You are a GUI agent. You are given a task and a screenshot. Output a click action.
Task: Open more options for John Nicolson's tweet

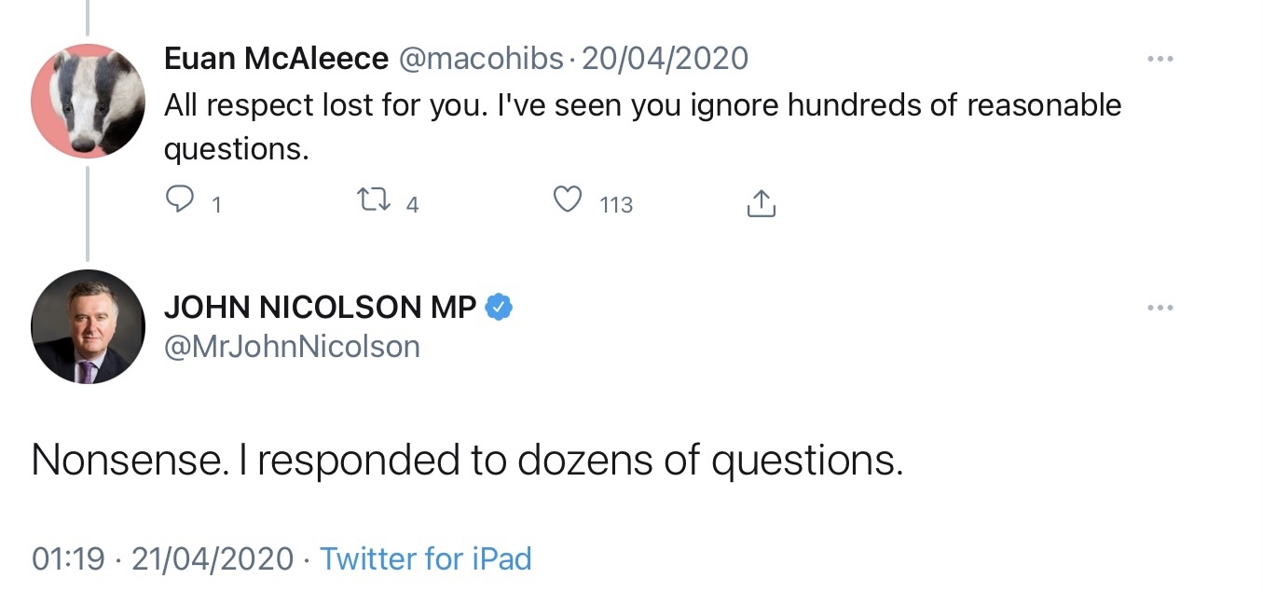pos(1160,308)
